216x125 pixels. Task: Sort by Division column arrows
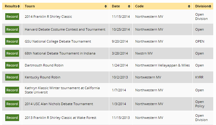pyautogui.click(x=210, y=6)
